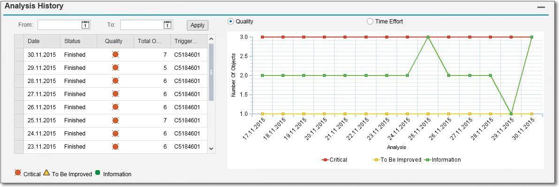Toggle Information series in chart legend
Image resolution: width=559 pixels, height=187 pixels.
click(x=442, y=160)
